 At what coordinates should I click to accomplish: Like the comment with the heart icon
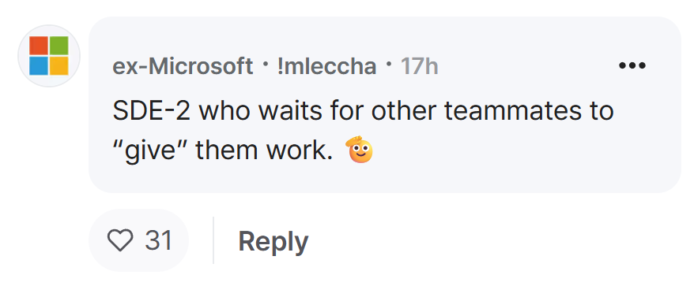click(120, 241)
